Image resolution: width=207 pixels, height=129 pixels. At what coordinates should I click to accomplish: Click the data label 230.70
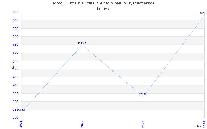[x=21, y=111]
